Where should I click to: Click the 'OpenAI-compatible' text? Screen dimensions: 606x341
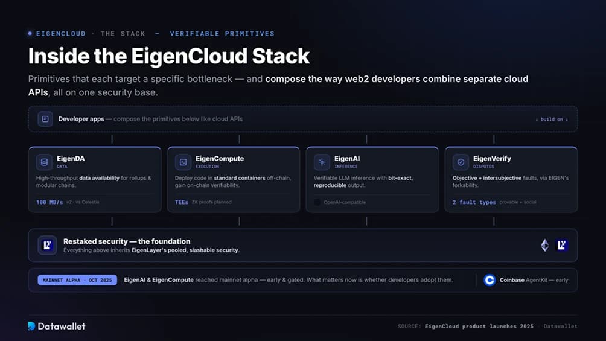point(345,202)
